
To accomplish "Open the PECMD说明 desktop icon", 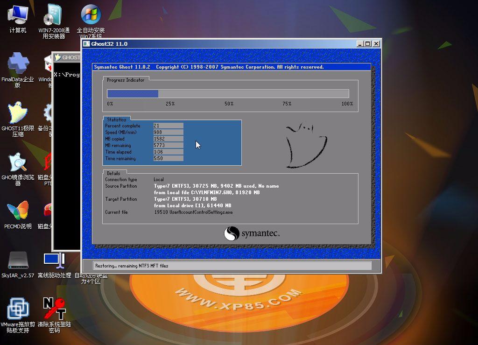I will tap(18, 211).
